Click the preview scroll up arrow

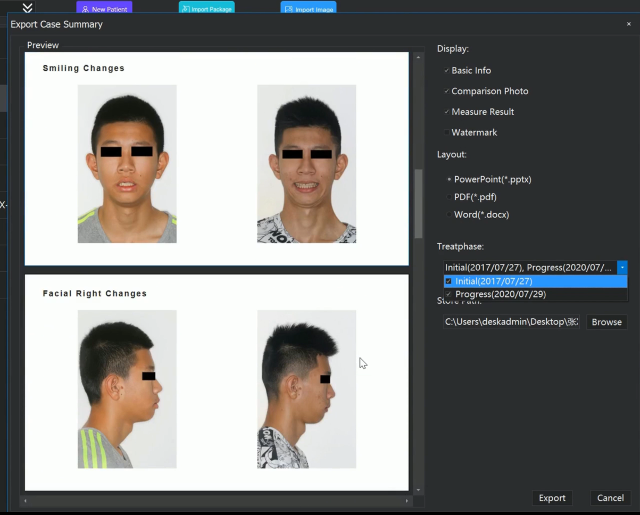pos(418,57)
